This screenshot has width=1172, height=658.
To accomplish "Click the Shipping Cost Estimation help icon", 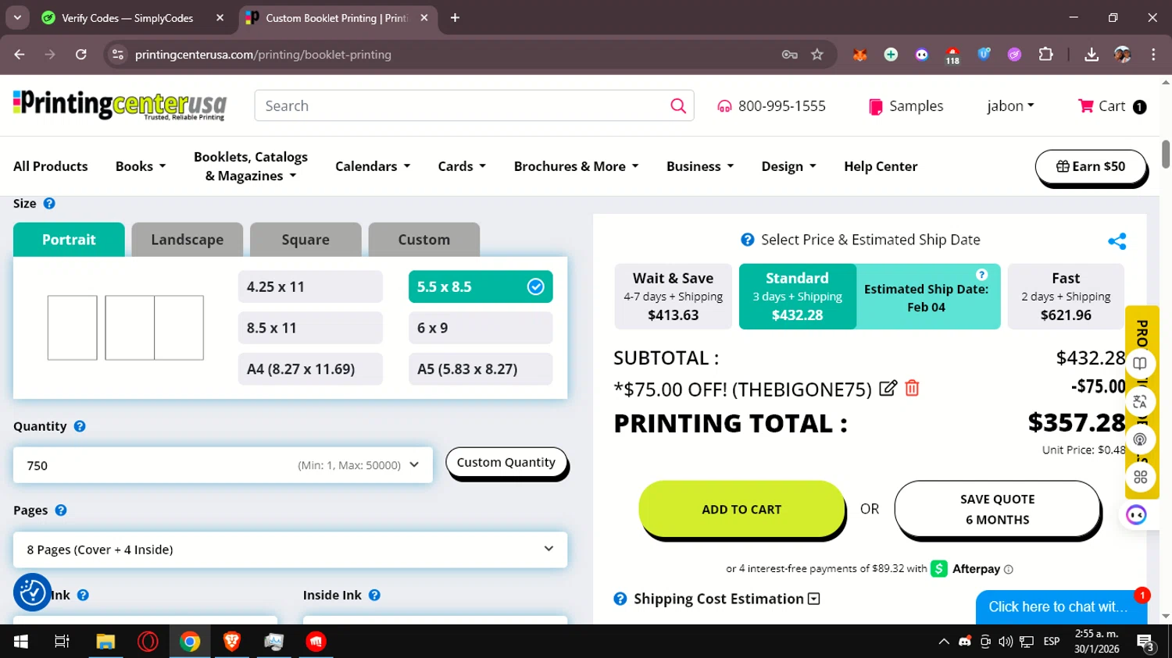I will pos(620,599).
